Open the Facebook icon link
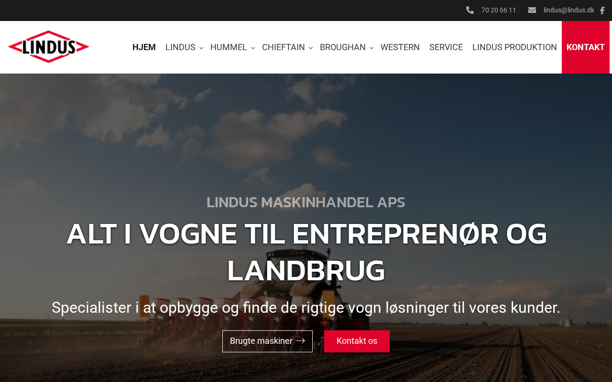The height and width of the screenshot is (382, 612). [602, 11]
